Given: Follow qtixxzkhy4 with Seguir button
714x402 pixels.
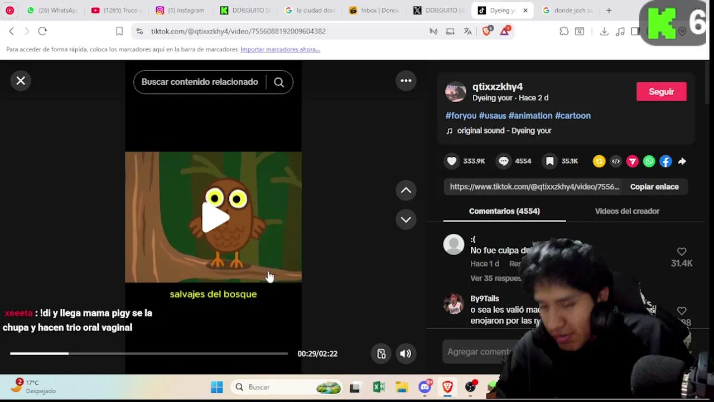Looking at the screenshot, I should (662, 92).
